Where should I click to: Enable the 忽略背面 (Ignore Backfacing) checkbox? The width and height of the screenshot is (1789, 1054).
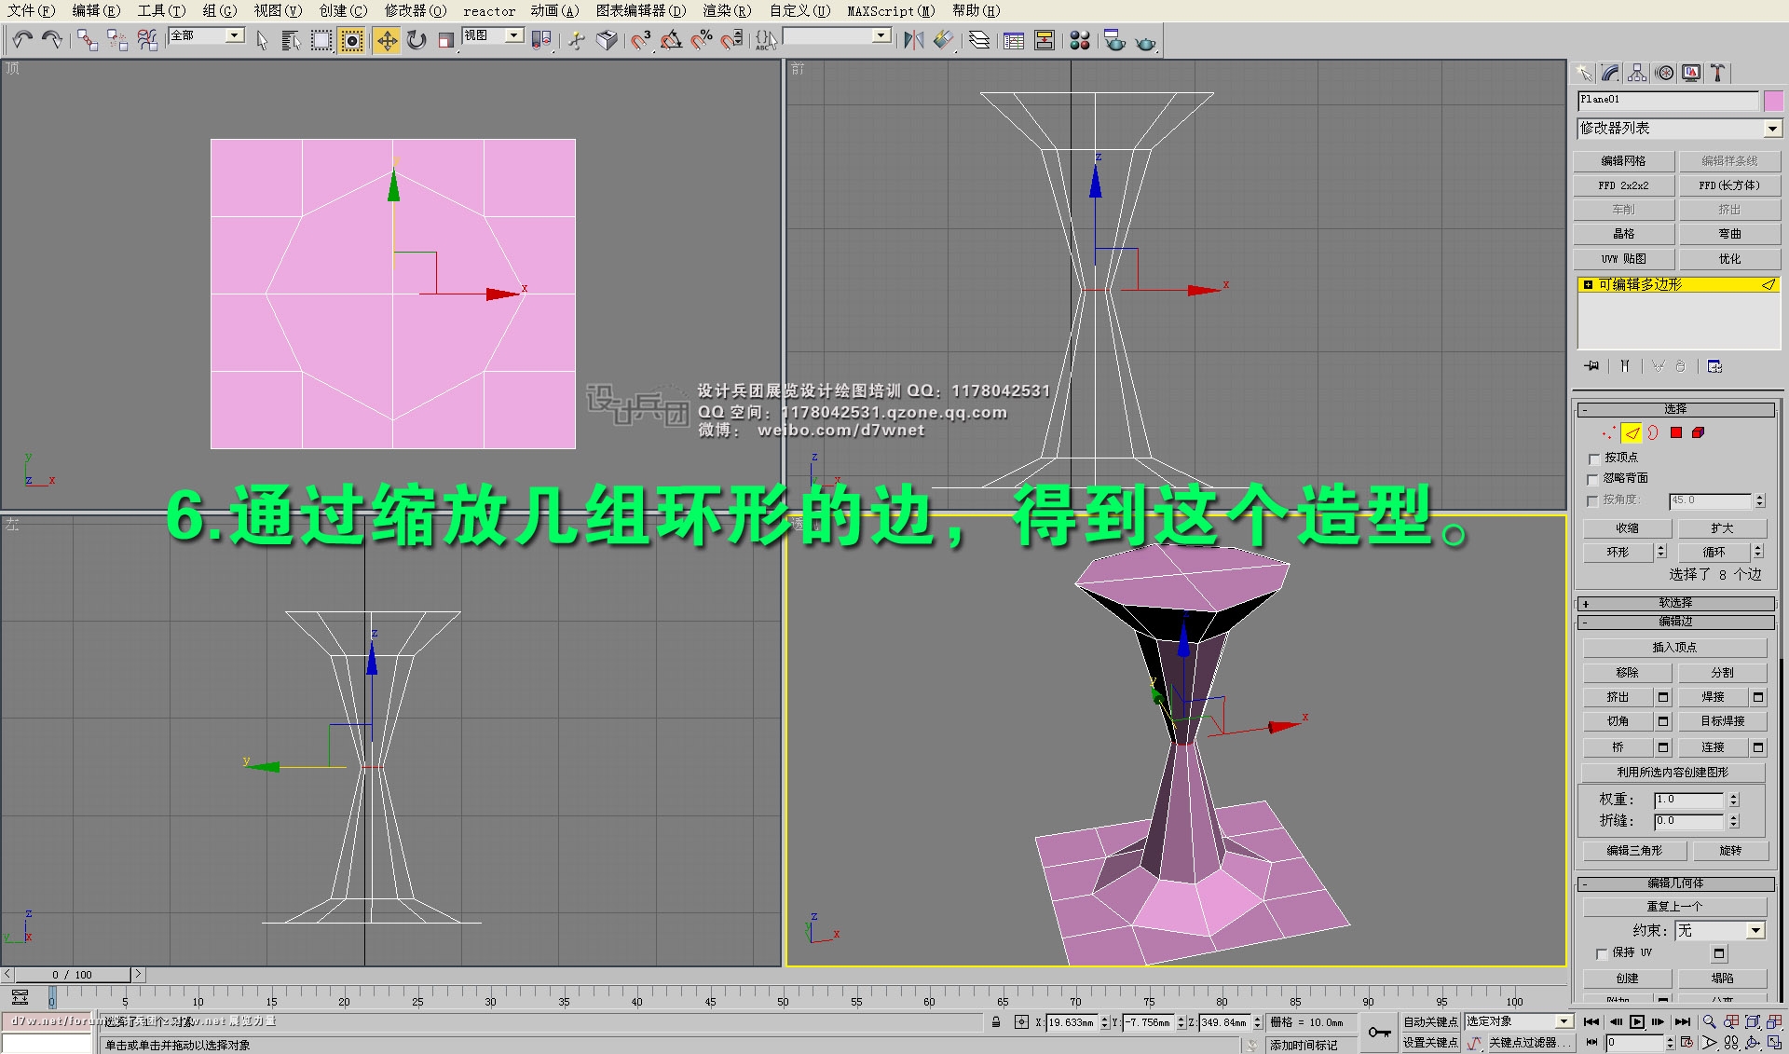tap(1593, 478)
